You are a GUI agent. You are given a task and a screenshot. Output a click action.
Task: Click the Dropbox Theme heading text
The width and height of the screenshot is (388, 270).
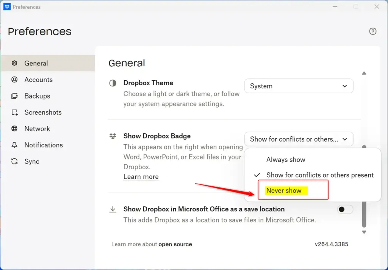pyautogui.click(x=148, y=83)
